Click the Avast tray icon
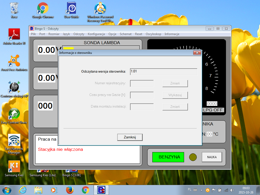 (208, 190)
